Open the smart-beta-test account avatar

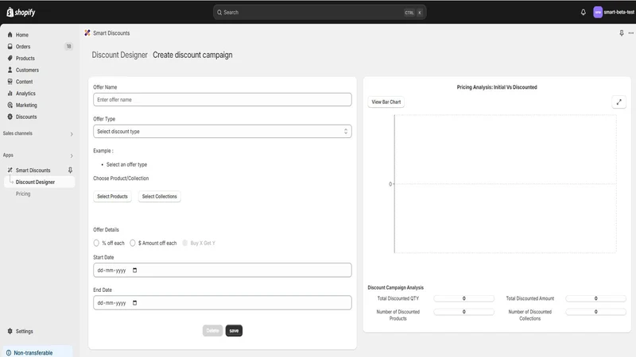[x=598, y=12]
